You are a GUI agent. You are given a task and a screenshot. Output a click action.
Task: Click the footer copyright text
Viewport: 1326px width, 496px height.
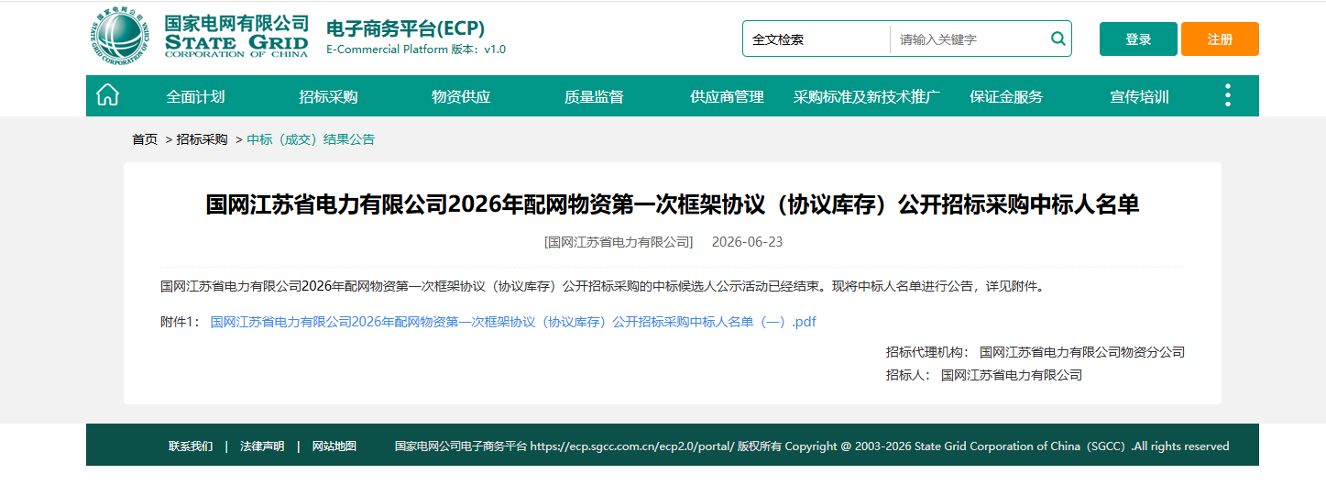pos(812,446)
